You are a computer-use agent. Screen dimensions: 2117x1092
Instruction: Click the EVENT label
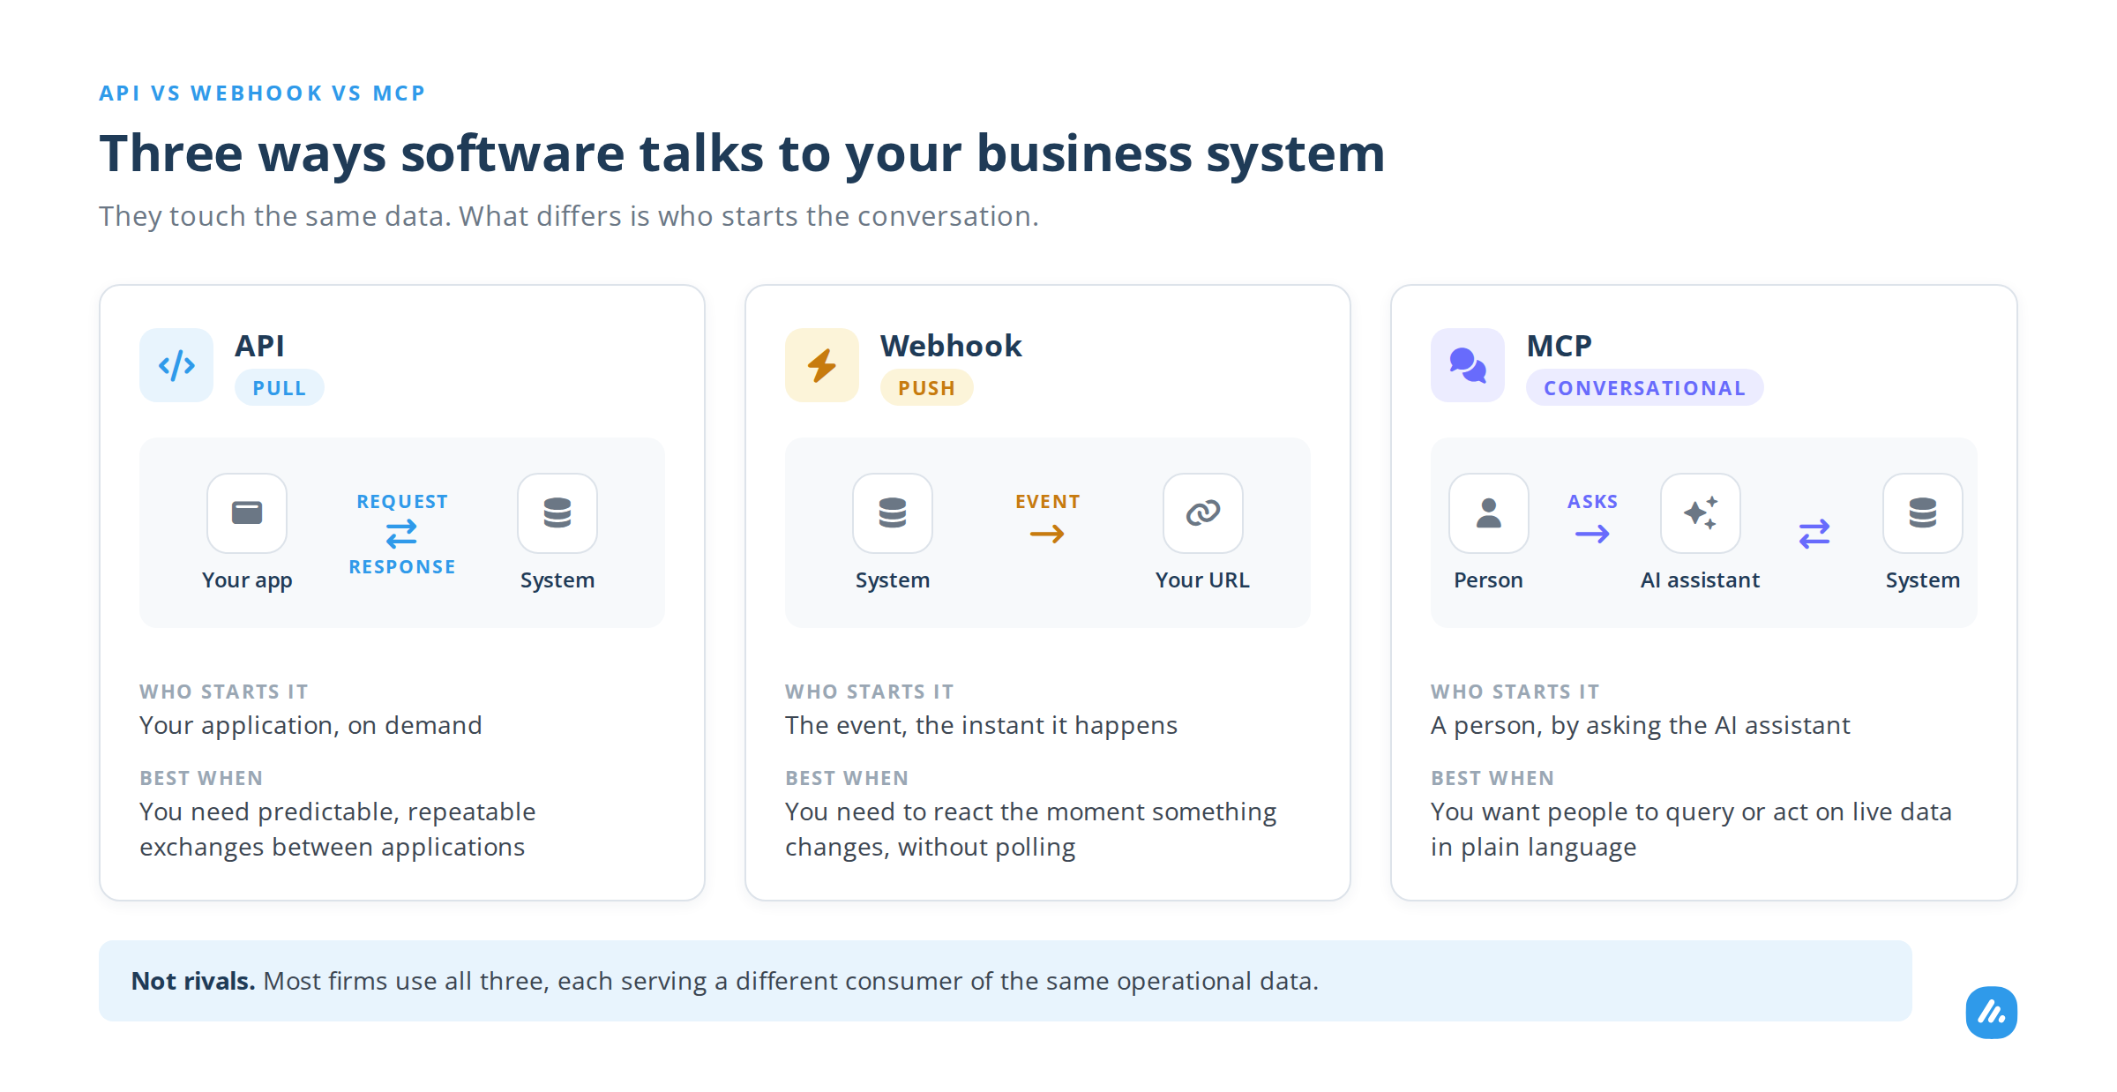pos(1048,501)
